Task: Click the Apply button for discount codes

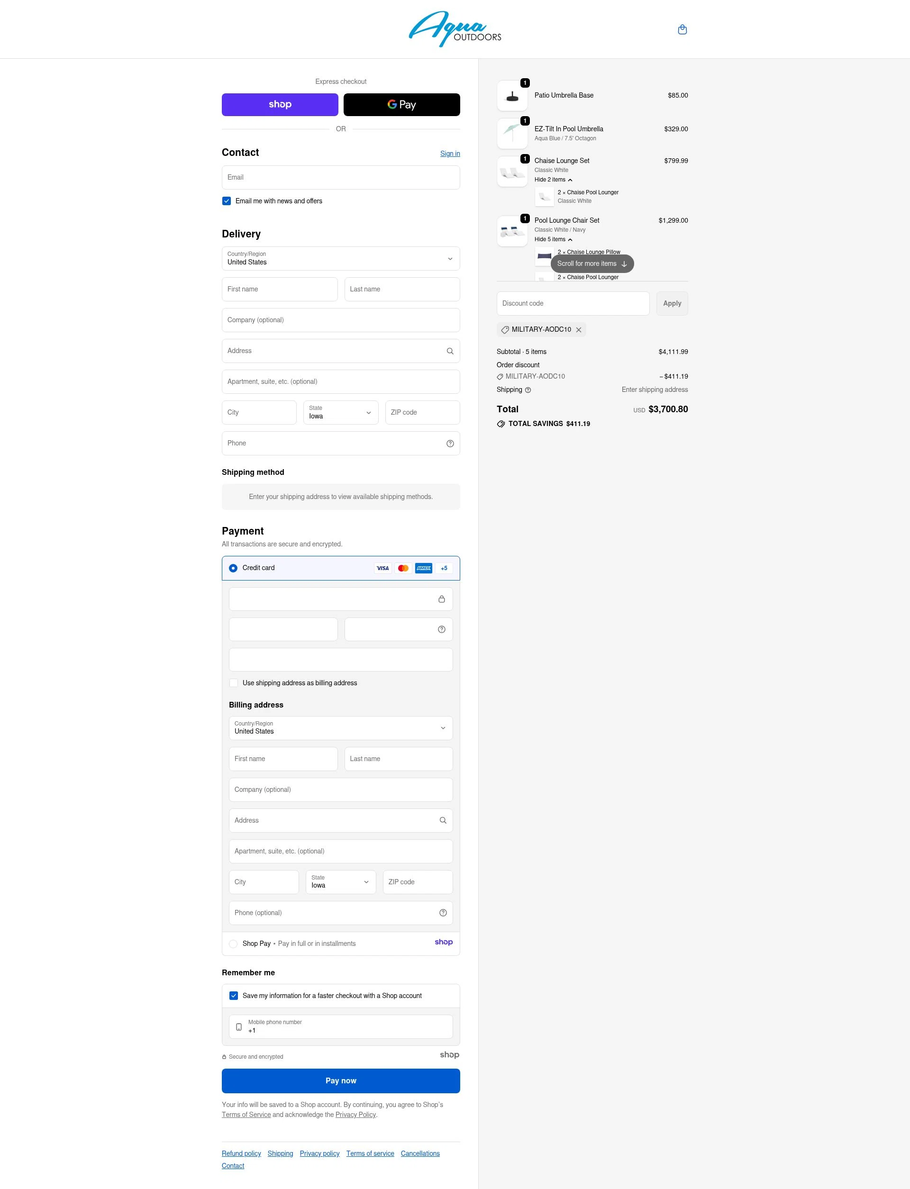Action: (672, 303)
